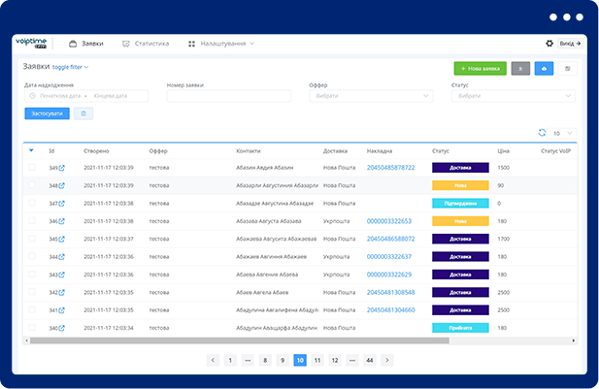Select checkbox for order 341
This screenshot has height=389, width=599.
point(32,310)
